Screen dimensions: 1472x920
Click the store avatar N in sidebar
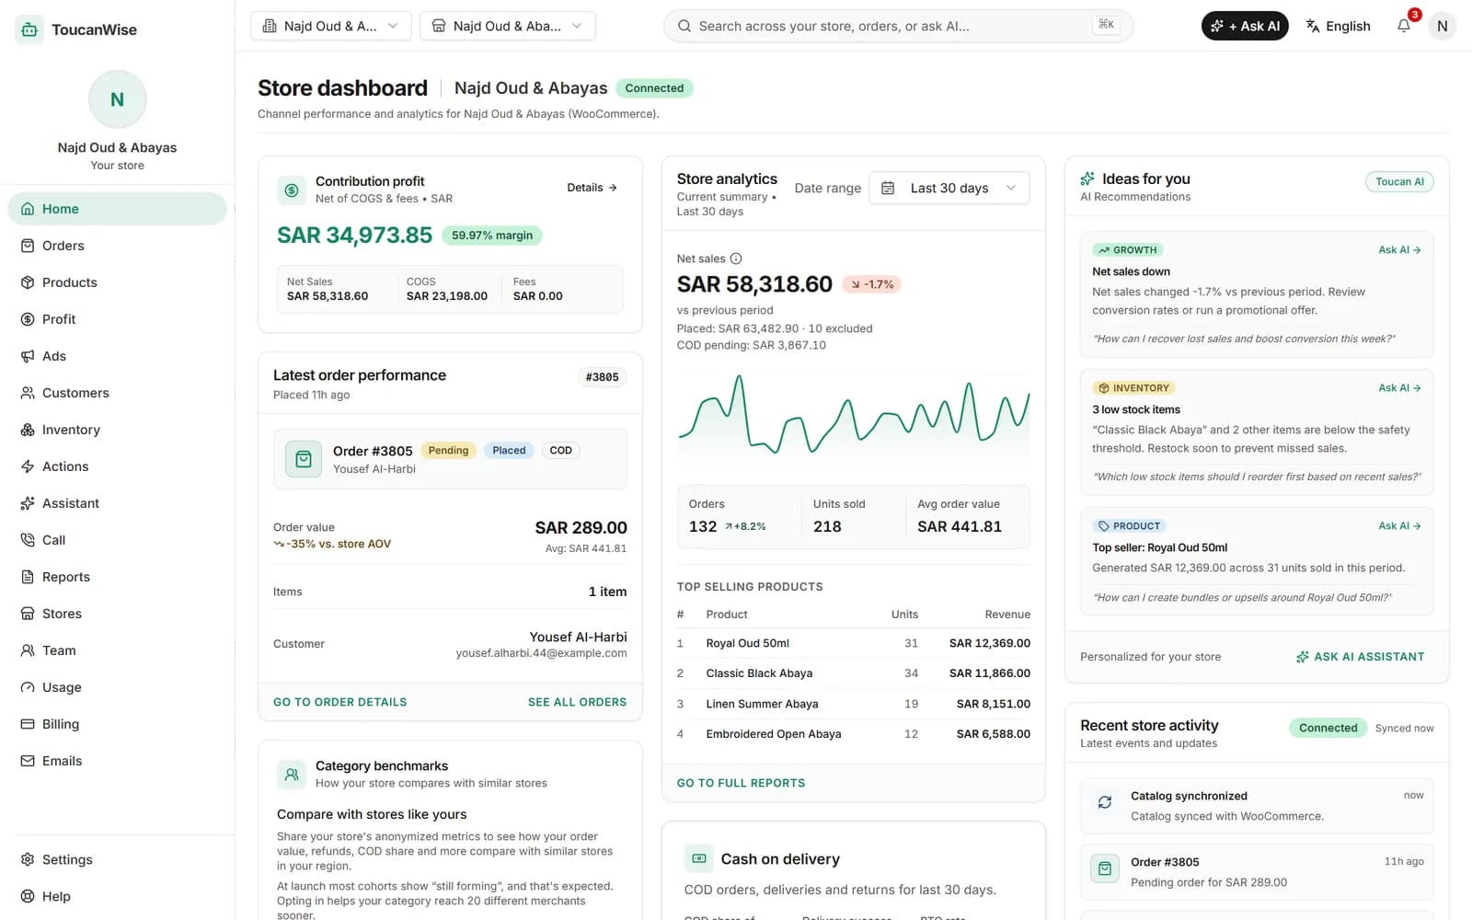point(117,99)
